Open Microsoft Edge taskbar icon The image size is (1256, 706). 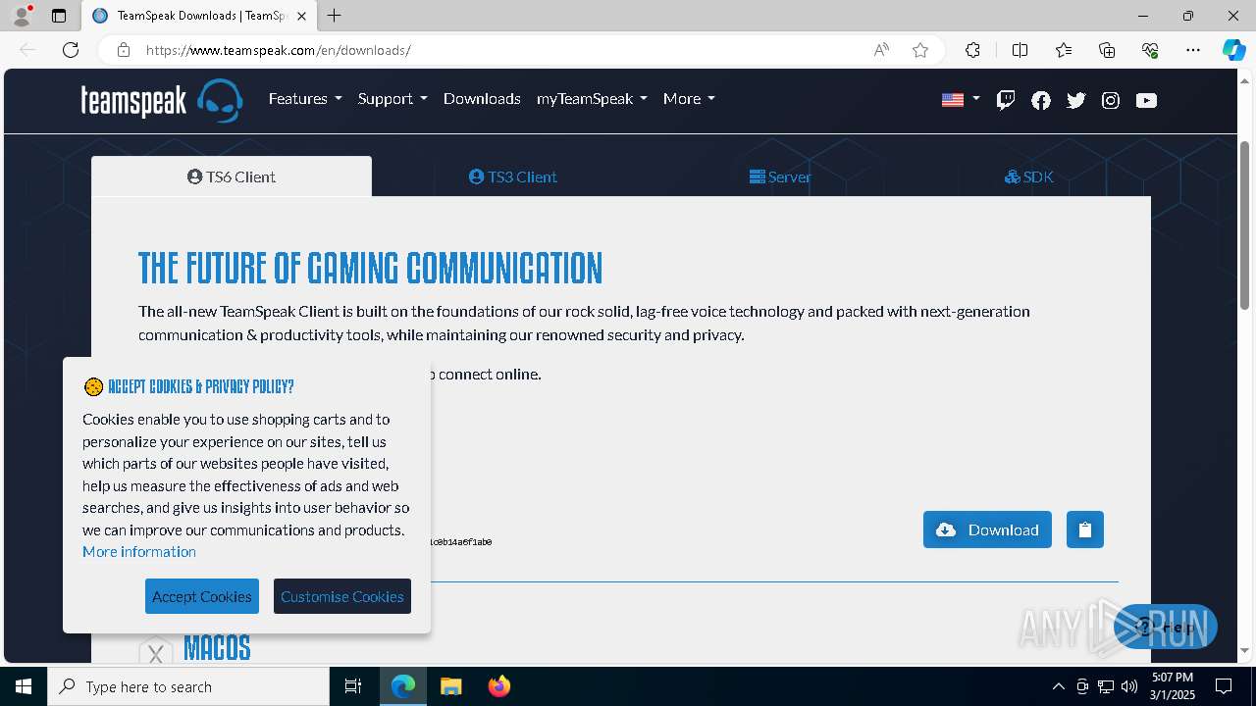pos(403,686)
